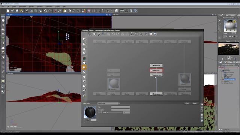Click the Undo arrow in the main toolbar
Viewport: 240px width, 135px height.
(45, 11)
